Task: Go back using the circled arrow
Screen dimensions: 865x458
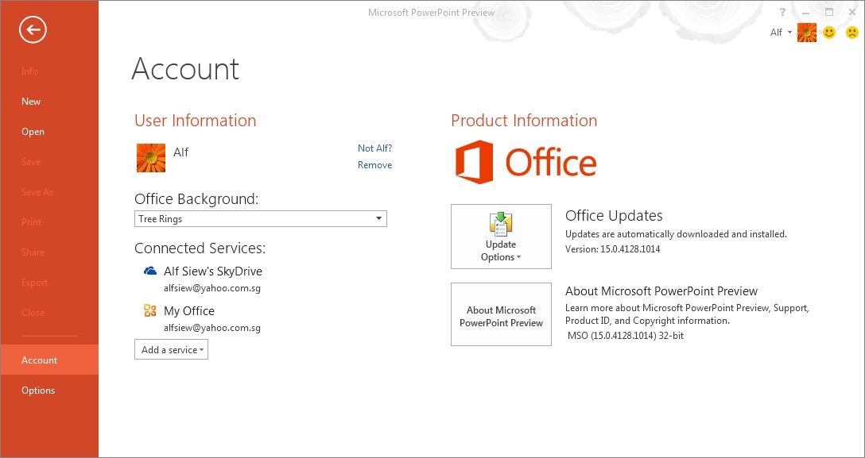Action: pyautogui.click(x=33, y=29)
